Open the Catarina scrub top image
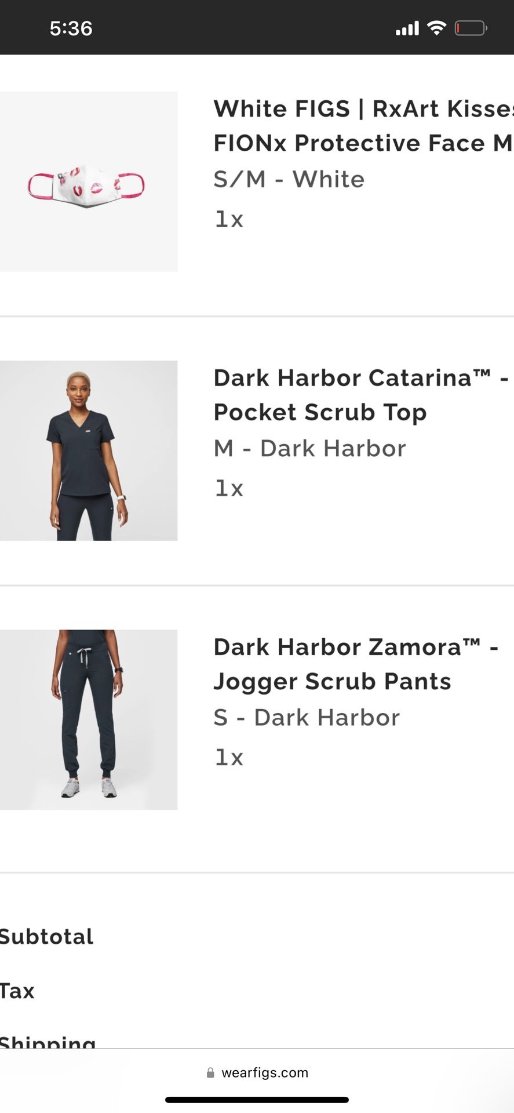Image resolution: width=514 pixels, height=1113 pixels. [89, 450]
